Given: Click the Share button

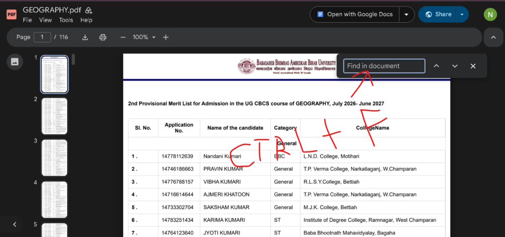Looking at the screenshot, I should (437, 14).
